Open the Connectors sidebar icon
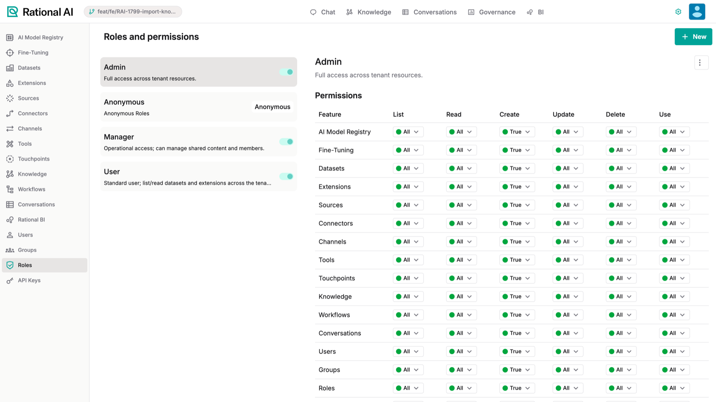Image resolution: width=716 pixels, height=402 pixels. pyautogui.click(x=10, y=113)
